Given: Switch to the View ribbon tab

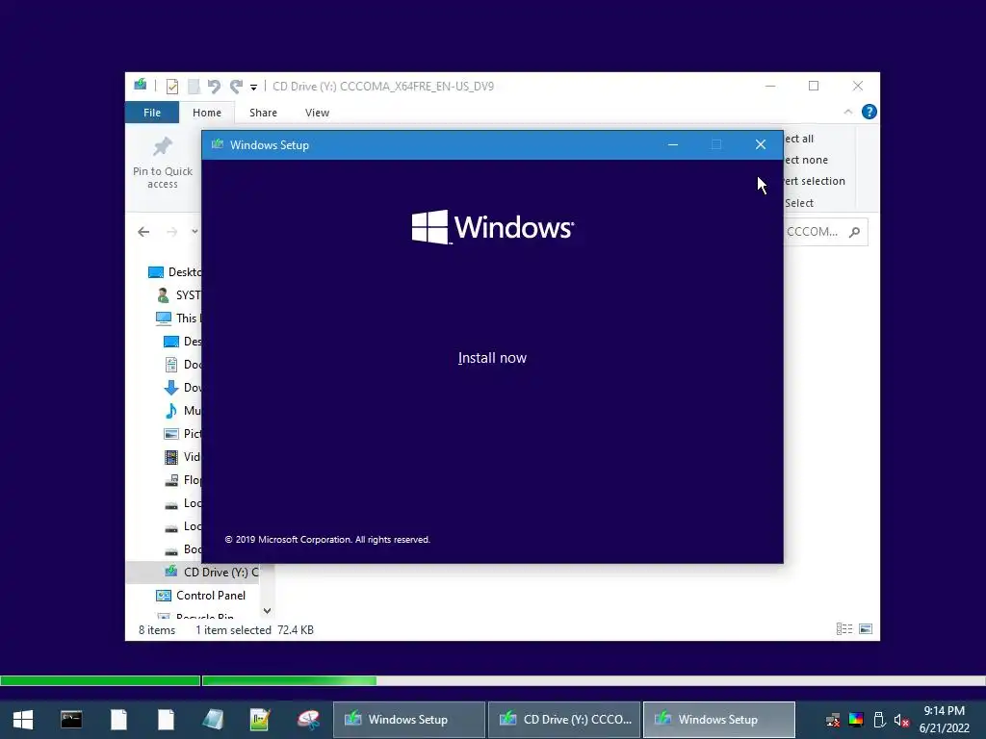Looking at the screenshot, I should tap(317, 113).
